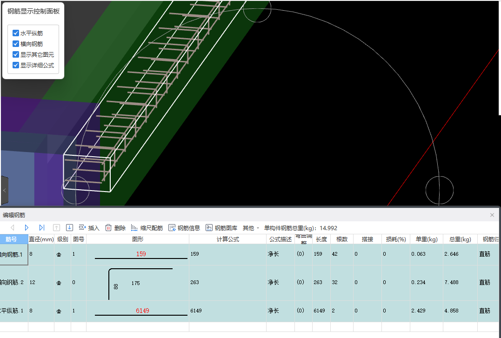This screenshot has height=338, width=501.
Task: Click the 损耗(%) column header
Action: [396, 239]
